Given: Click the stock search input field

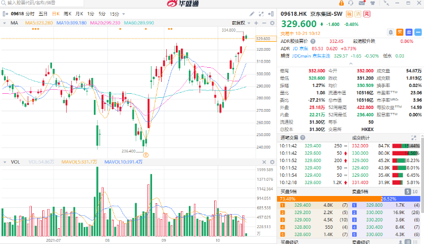Looking at the screenshot, I should 42,3.
